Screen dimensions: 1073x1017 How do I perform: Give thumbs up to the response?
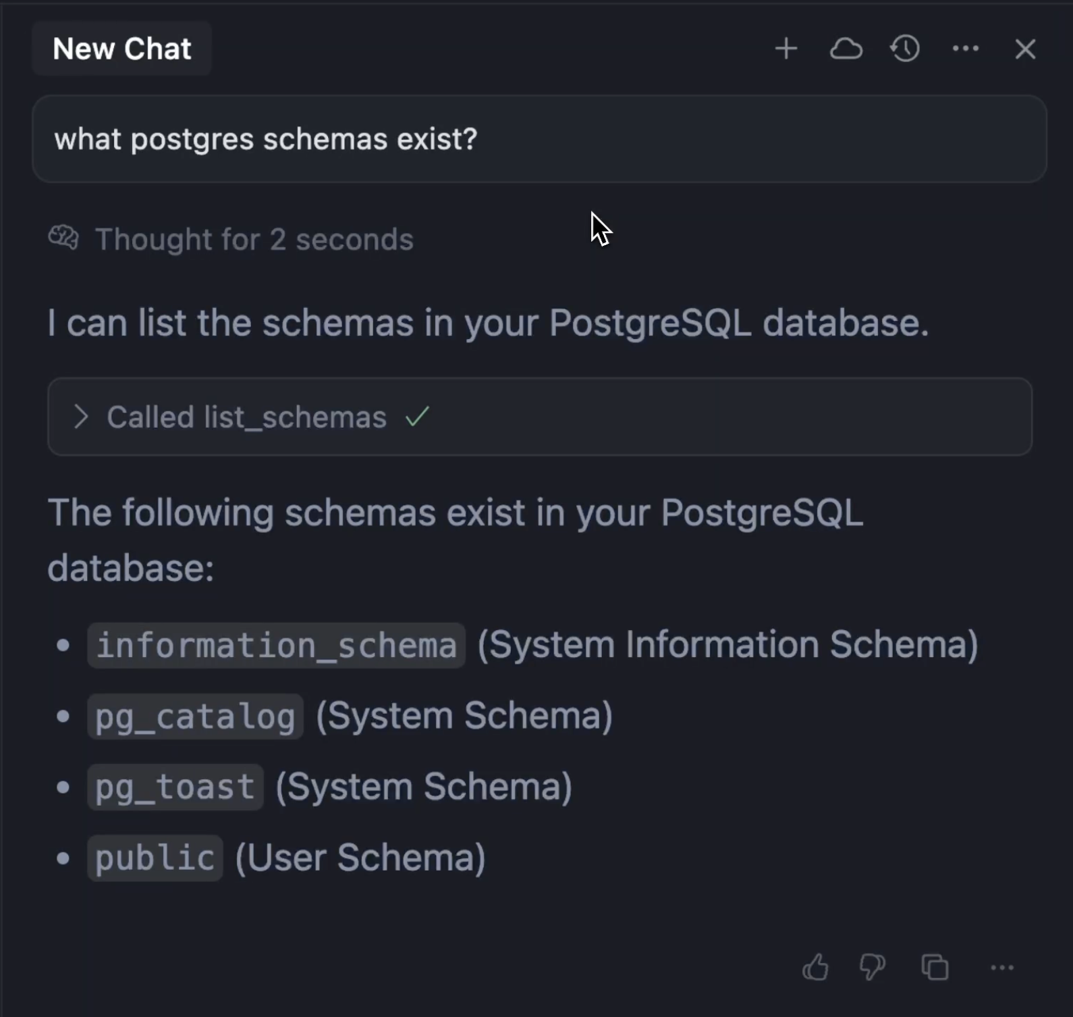[x=815, y=968]
